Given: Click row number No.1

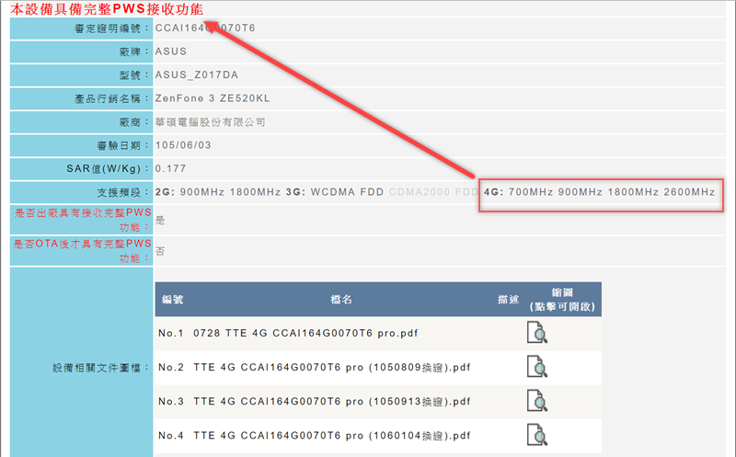Looking at the screenshot, I should [171, 333].
